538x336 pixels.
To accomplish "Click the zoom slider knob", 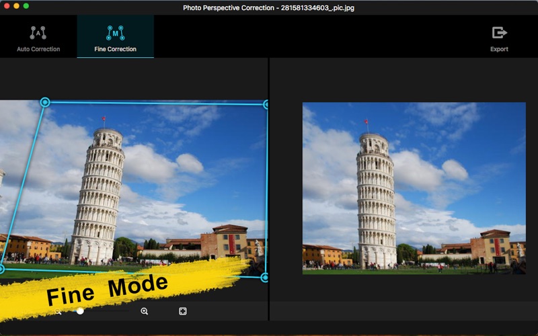I will coord(80,311).
